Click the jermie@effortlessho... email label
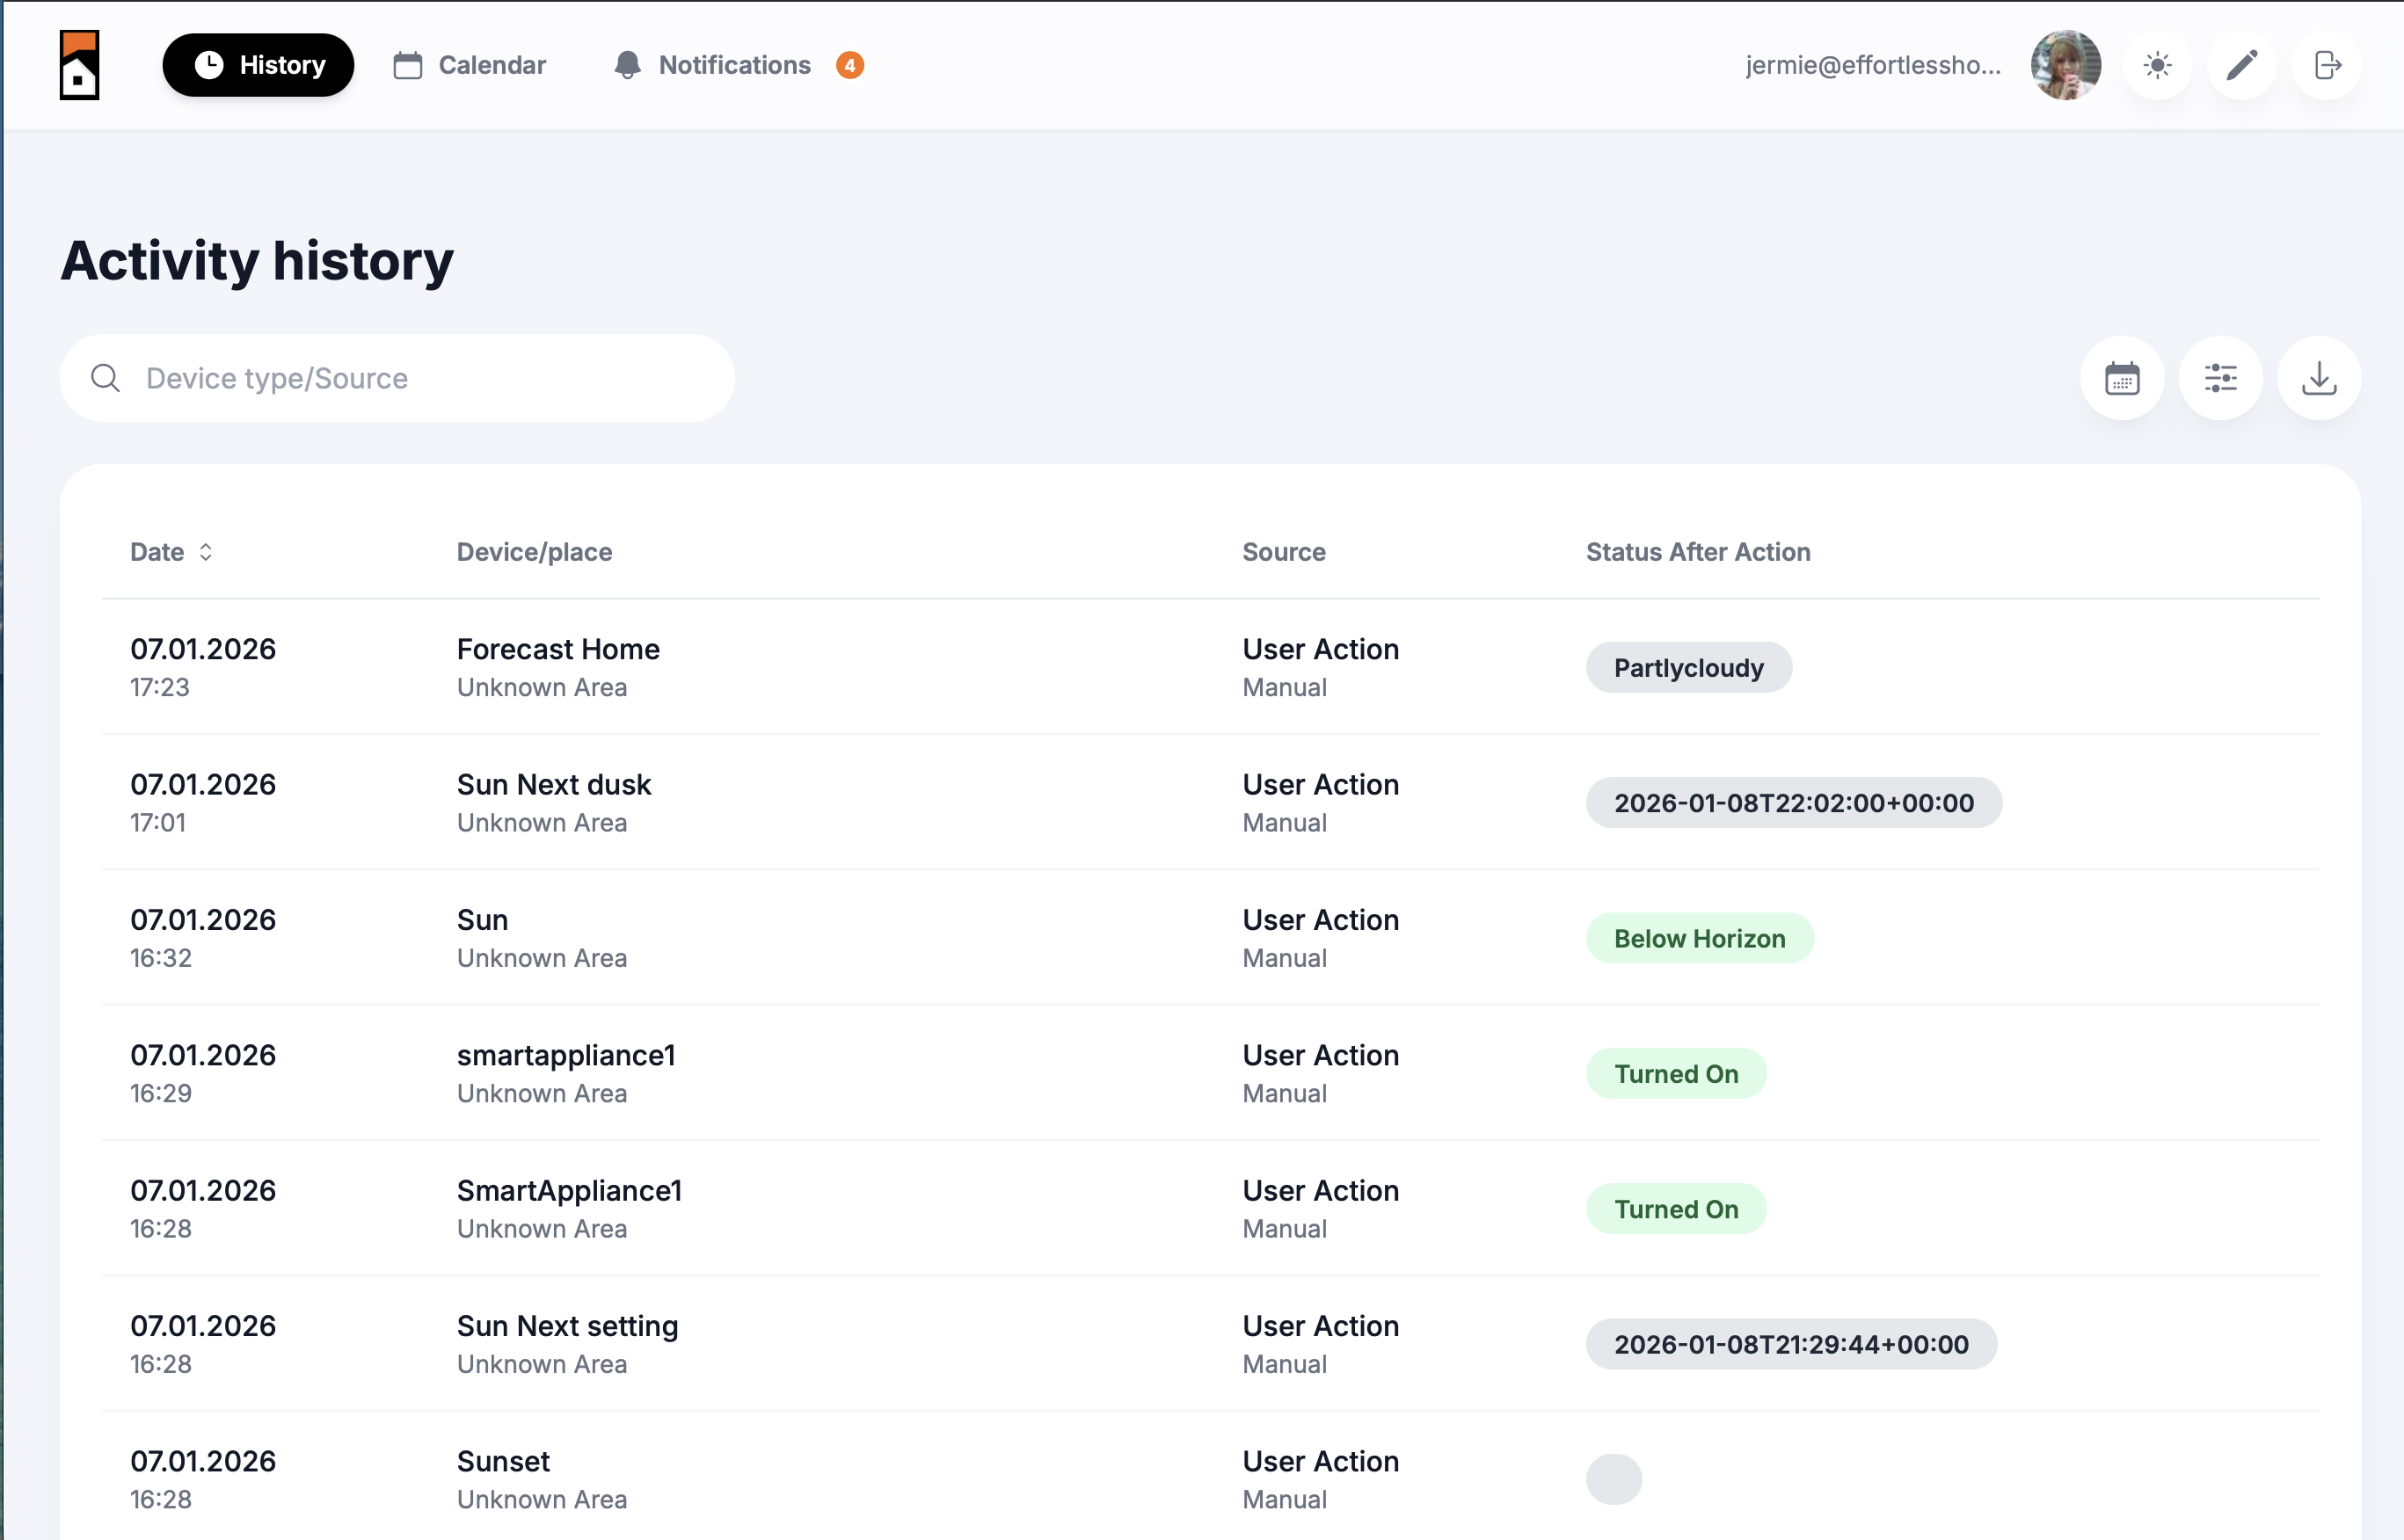 (x=1872, y=65)
